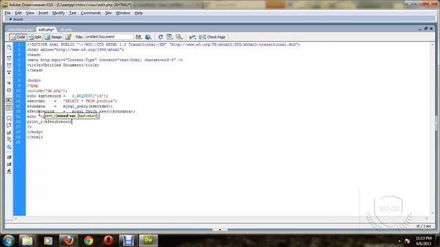Click the Expand All icon
440x247 pixels.
click(x=9, y=72)
